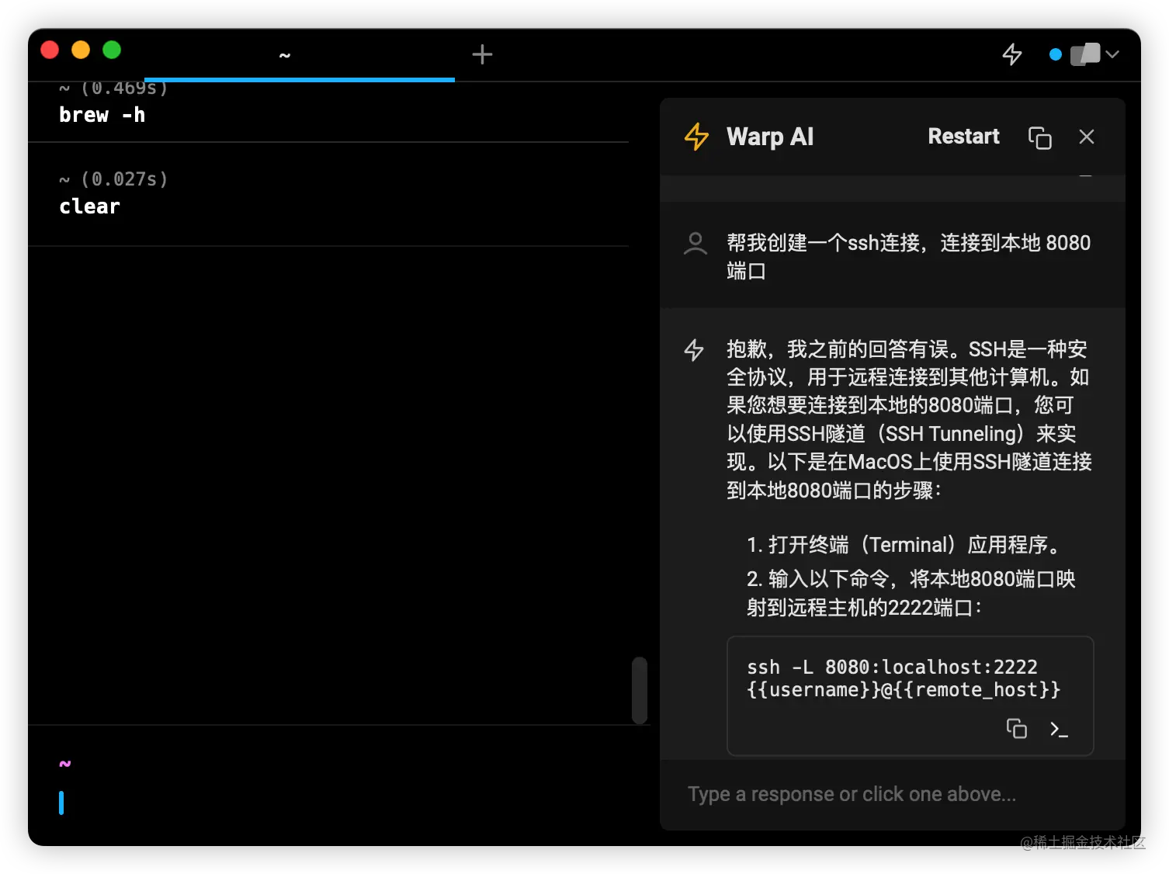
Task: Copy the Warp AI conversation transcript
Action: pyautogui.click(x=1039, y=137)
